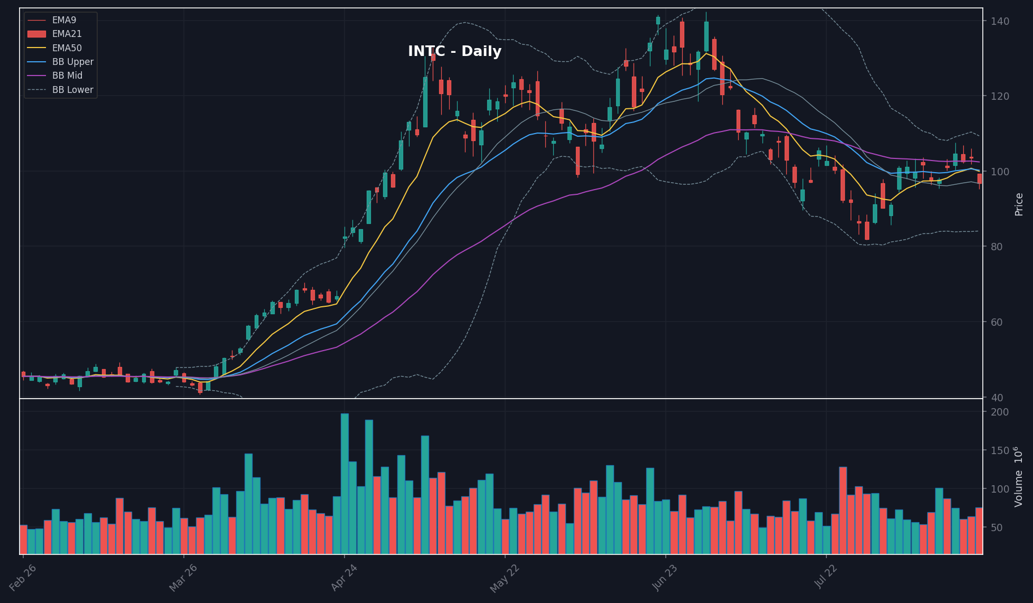Screen dimensions: 1033x603
Task: Click the 50 volume axis tick
Action: pyautogui.click(x=997, y=527)
